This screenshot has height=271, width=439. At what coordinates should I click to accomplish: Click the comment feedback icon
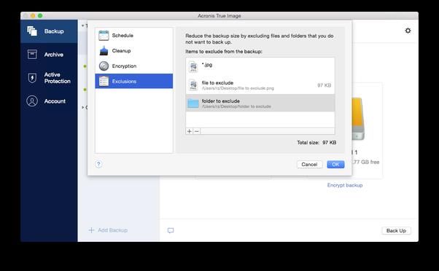(x=171, y=230)
